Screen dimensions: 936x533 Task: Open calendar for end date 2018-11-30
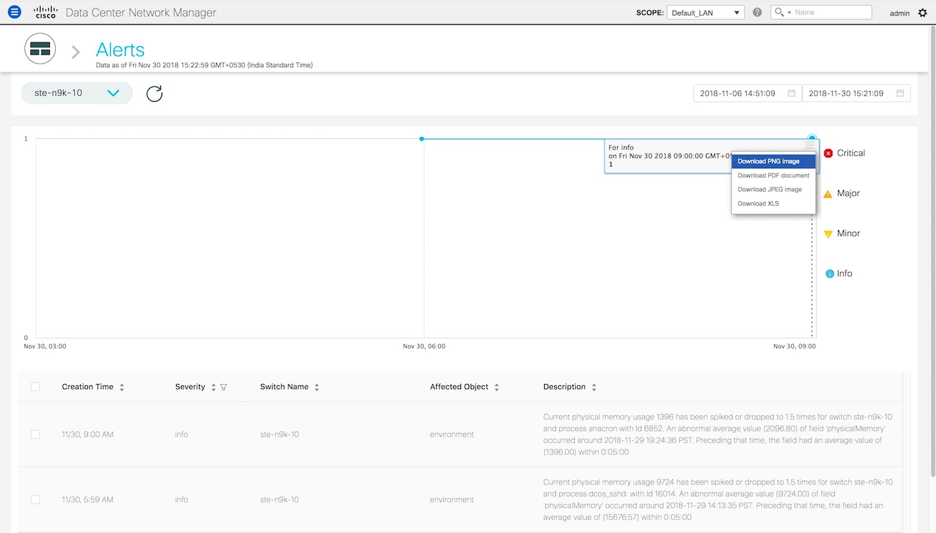point(900,93)
